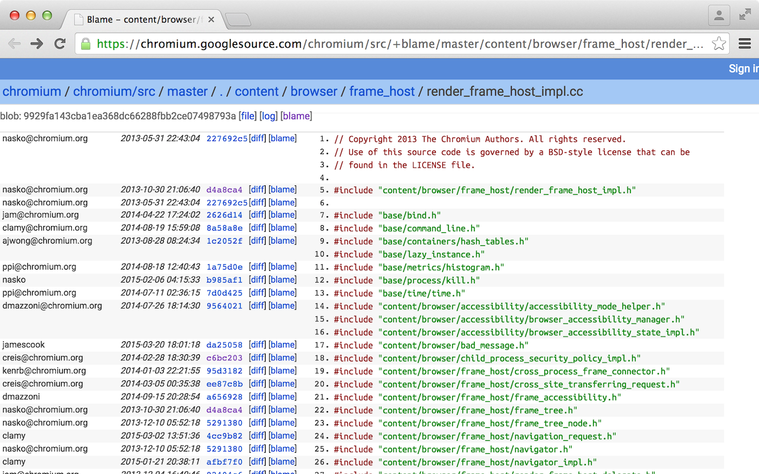Open the dot root breadcrumb link
Screen dimensions: 759x474
point(221,92)
